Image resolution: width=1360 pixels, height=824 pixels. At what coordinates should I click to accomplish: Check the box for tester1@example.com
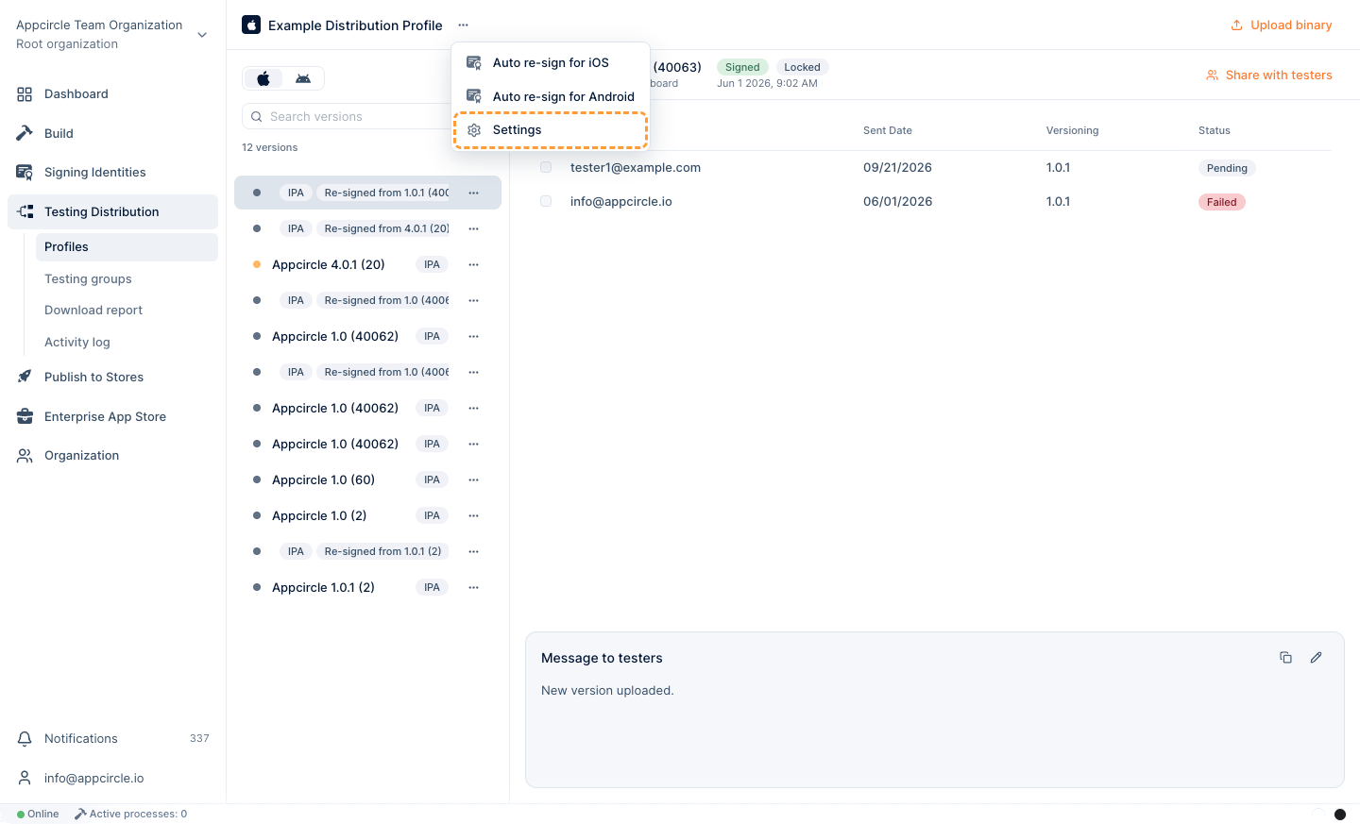(546, 167)
